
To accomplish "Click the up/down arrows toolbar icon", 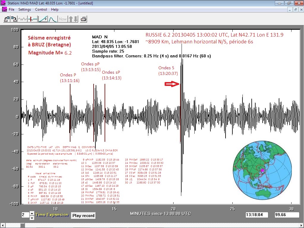I will pyautogui.click(x=73, y=19).
